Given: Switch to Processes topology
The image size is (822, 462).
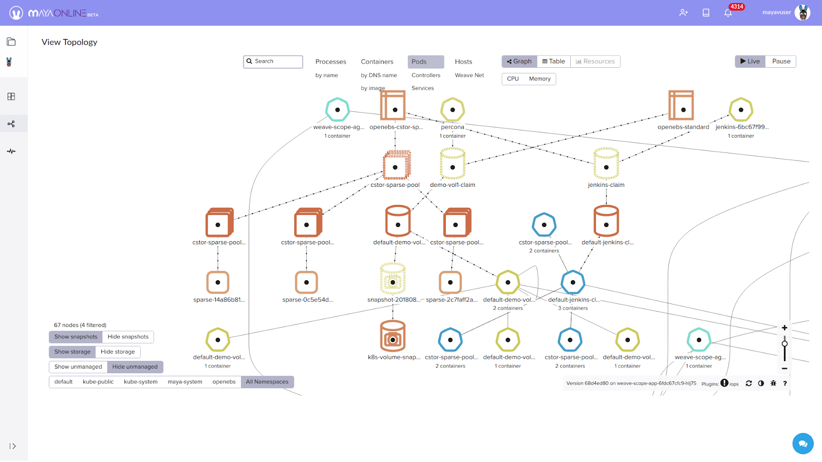Looking at the screenshot, I should [x=331, y=62].
